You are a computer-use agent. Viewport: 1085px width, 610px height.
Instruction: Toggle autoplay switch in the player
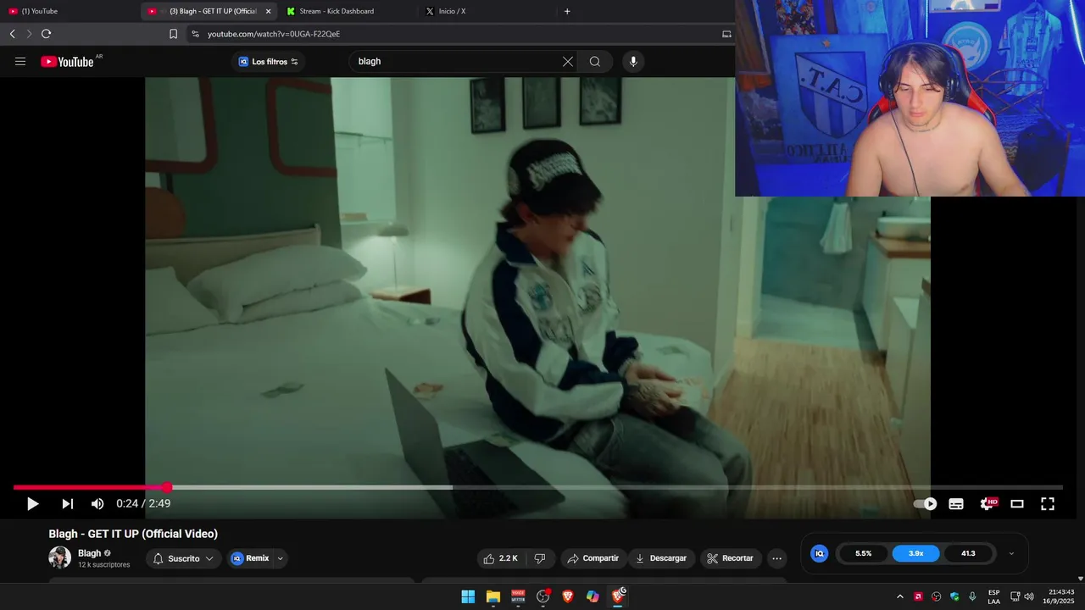(x=926, y=503)
